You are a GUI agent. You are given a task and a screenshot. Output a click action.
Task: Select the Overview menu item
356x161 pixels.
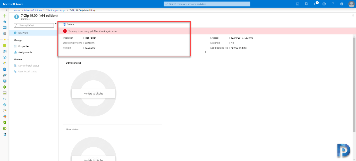click(33, 33)
